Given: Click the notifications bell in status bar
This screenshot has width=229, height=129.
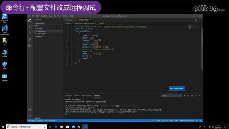Looking at the screenshot, I should [x=200, y=121].
